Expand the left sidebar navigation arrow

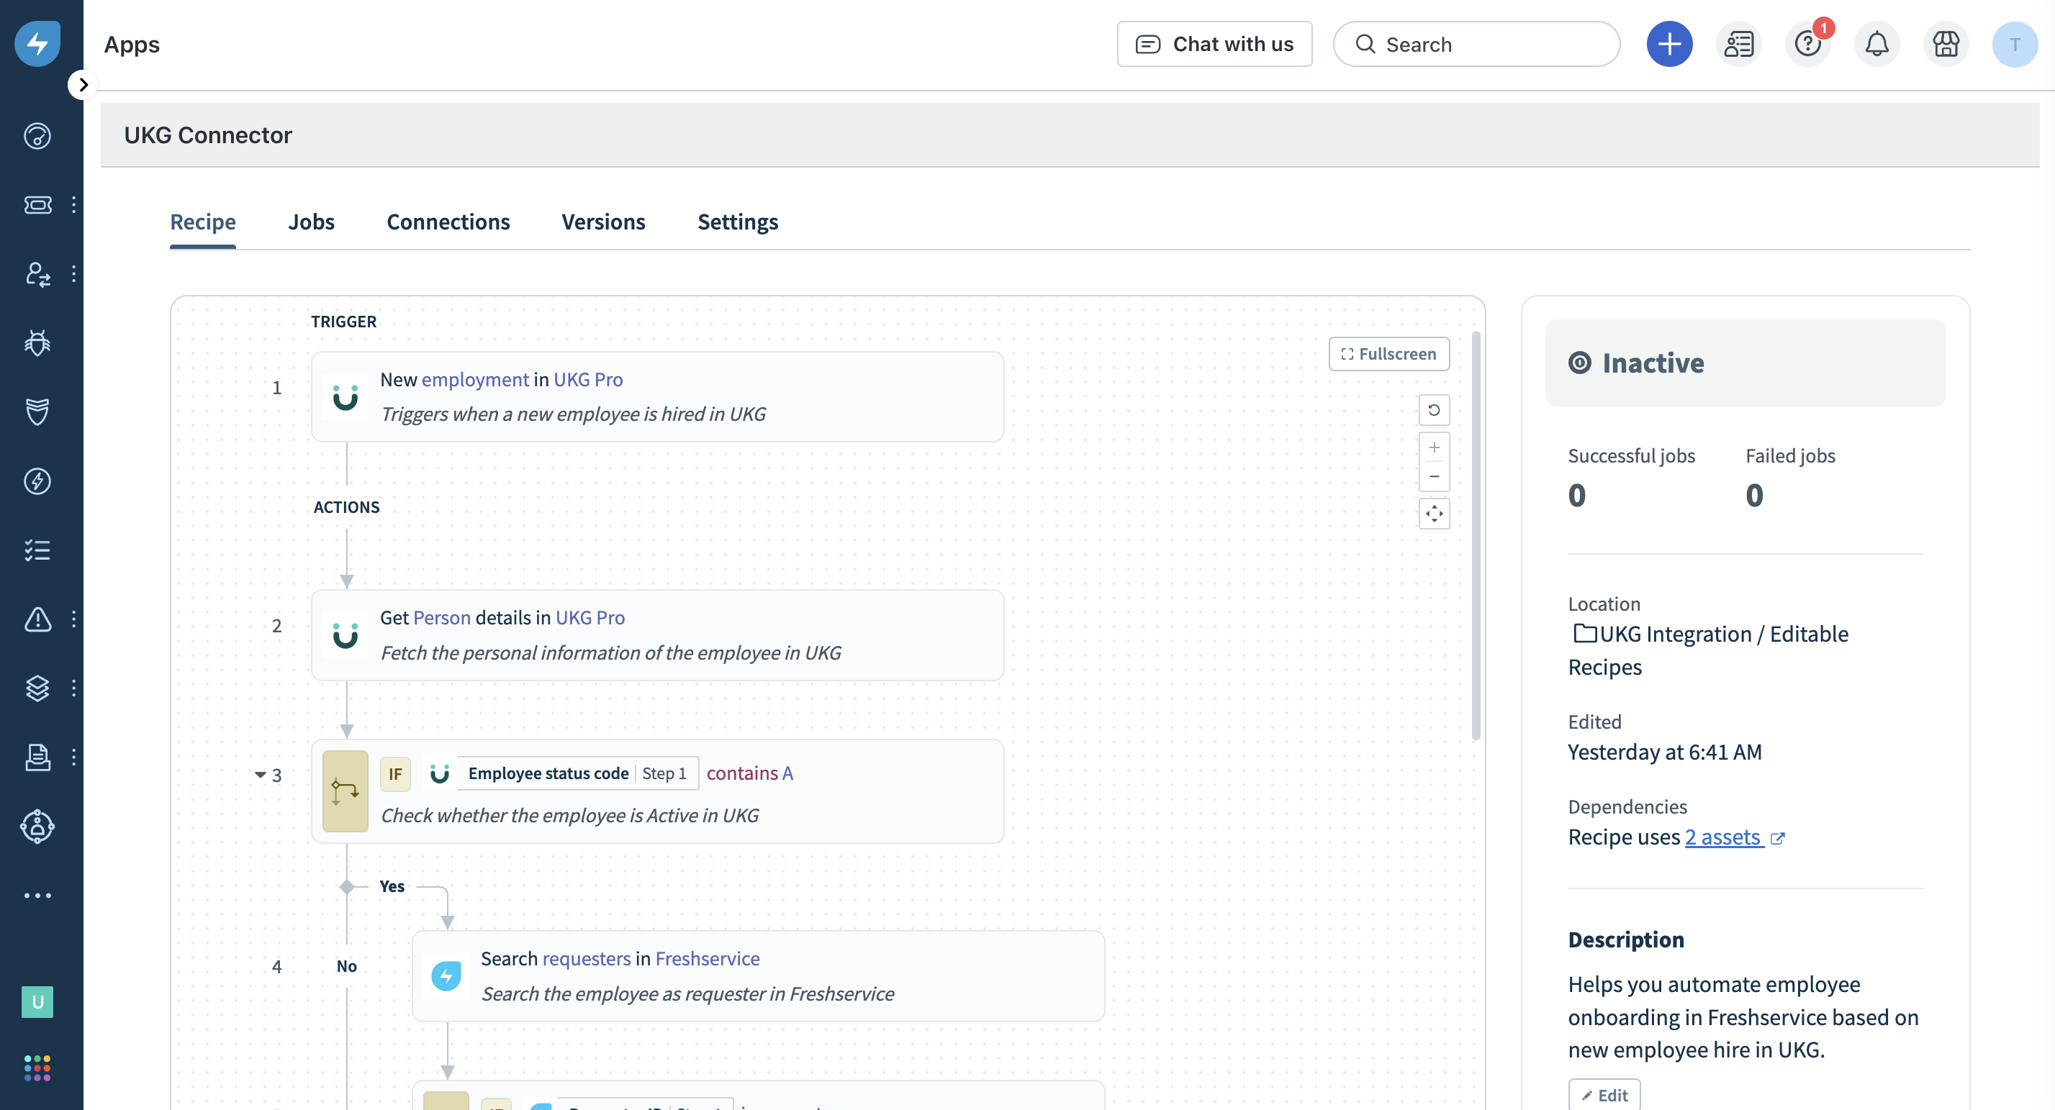click(x=83, y=84)
